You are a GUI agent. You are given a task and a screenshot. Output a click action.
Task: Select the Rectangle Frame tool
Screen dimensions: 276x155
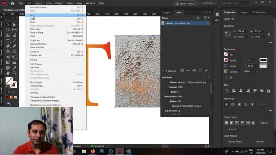tap(8, 52)
